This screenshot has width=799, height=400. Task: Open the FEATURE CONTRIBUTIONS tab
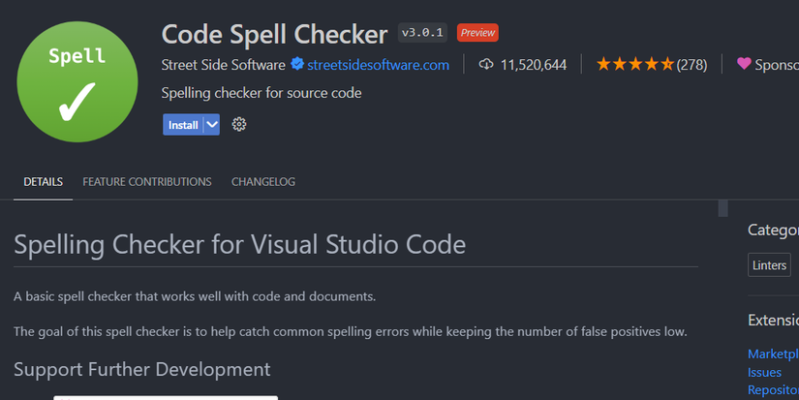(x=147, y=182)
